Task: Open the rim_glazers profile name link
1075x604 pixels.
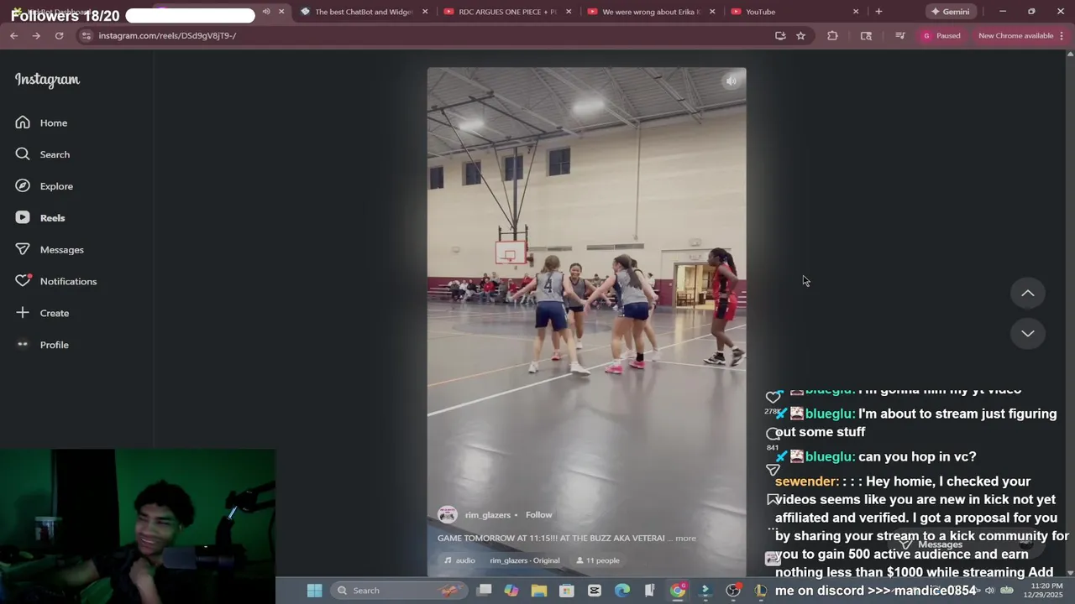Action: 487,515
